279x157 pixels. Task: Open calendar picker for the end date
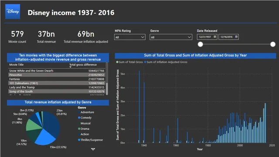point(236,37)
